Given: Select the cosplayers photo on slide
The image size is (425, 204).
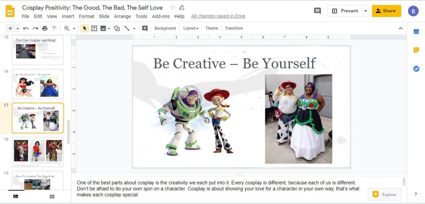Looking at the screenshot, I should tap(298, 119).
